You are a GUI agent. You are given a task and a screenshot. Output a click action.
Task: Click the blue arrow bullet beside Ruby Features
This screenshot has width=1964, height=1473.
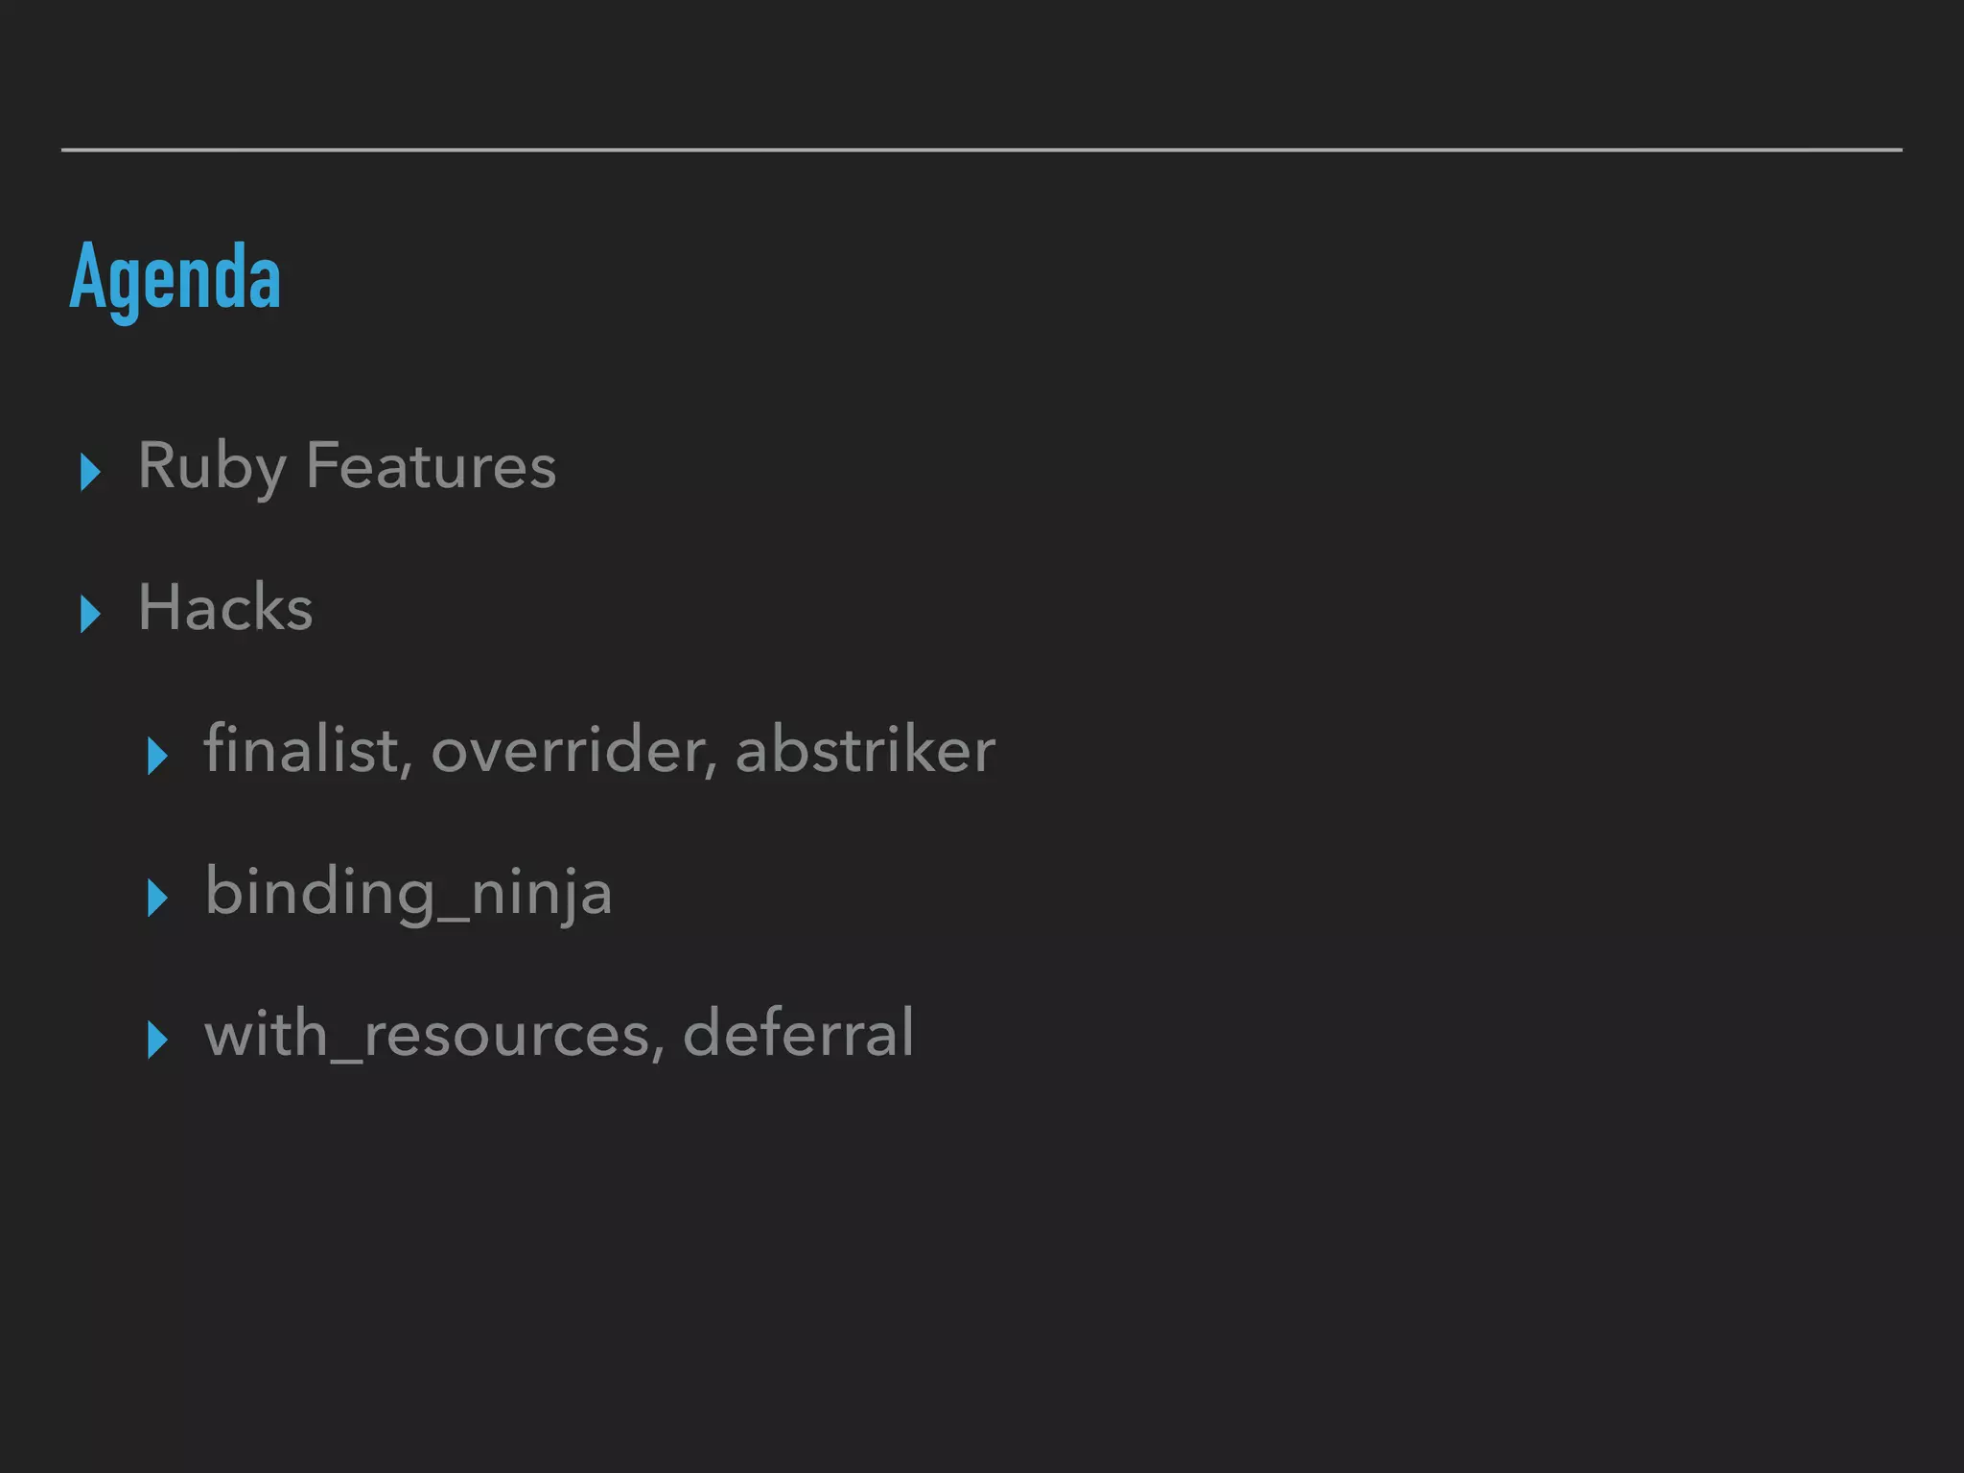click(91, 473)
